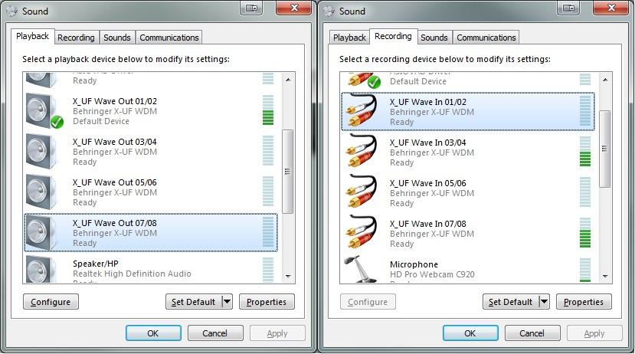The image size is (635, 354).
Task: Open Properties in Recording window
Action: [x=584, y=302]
